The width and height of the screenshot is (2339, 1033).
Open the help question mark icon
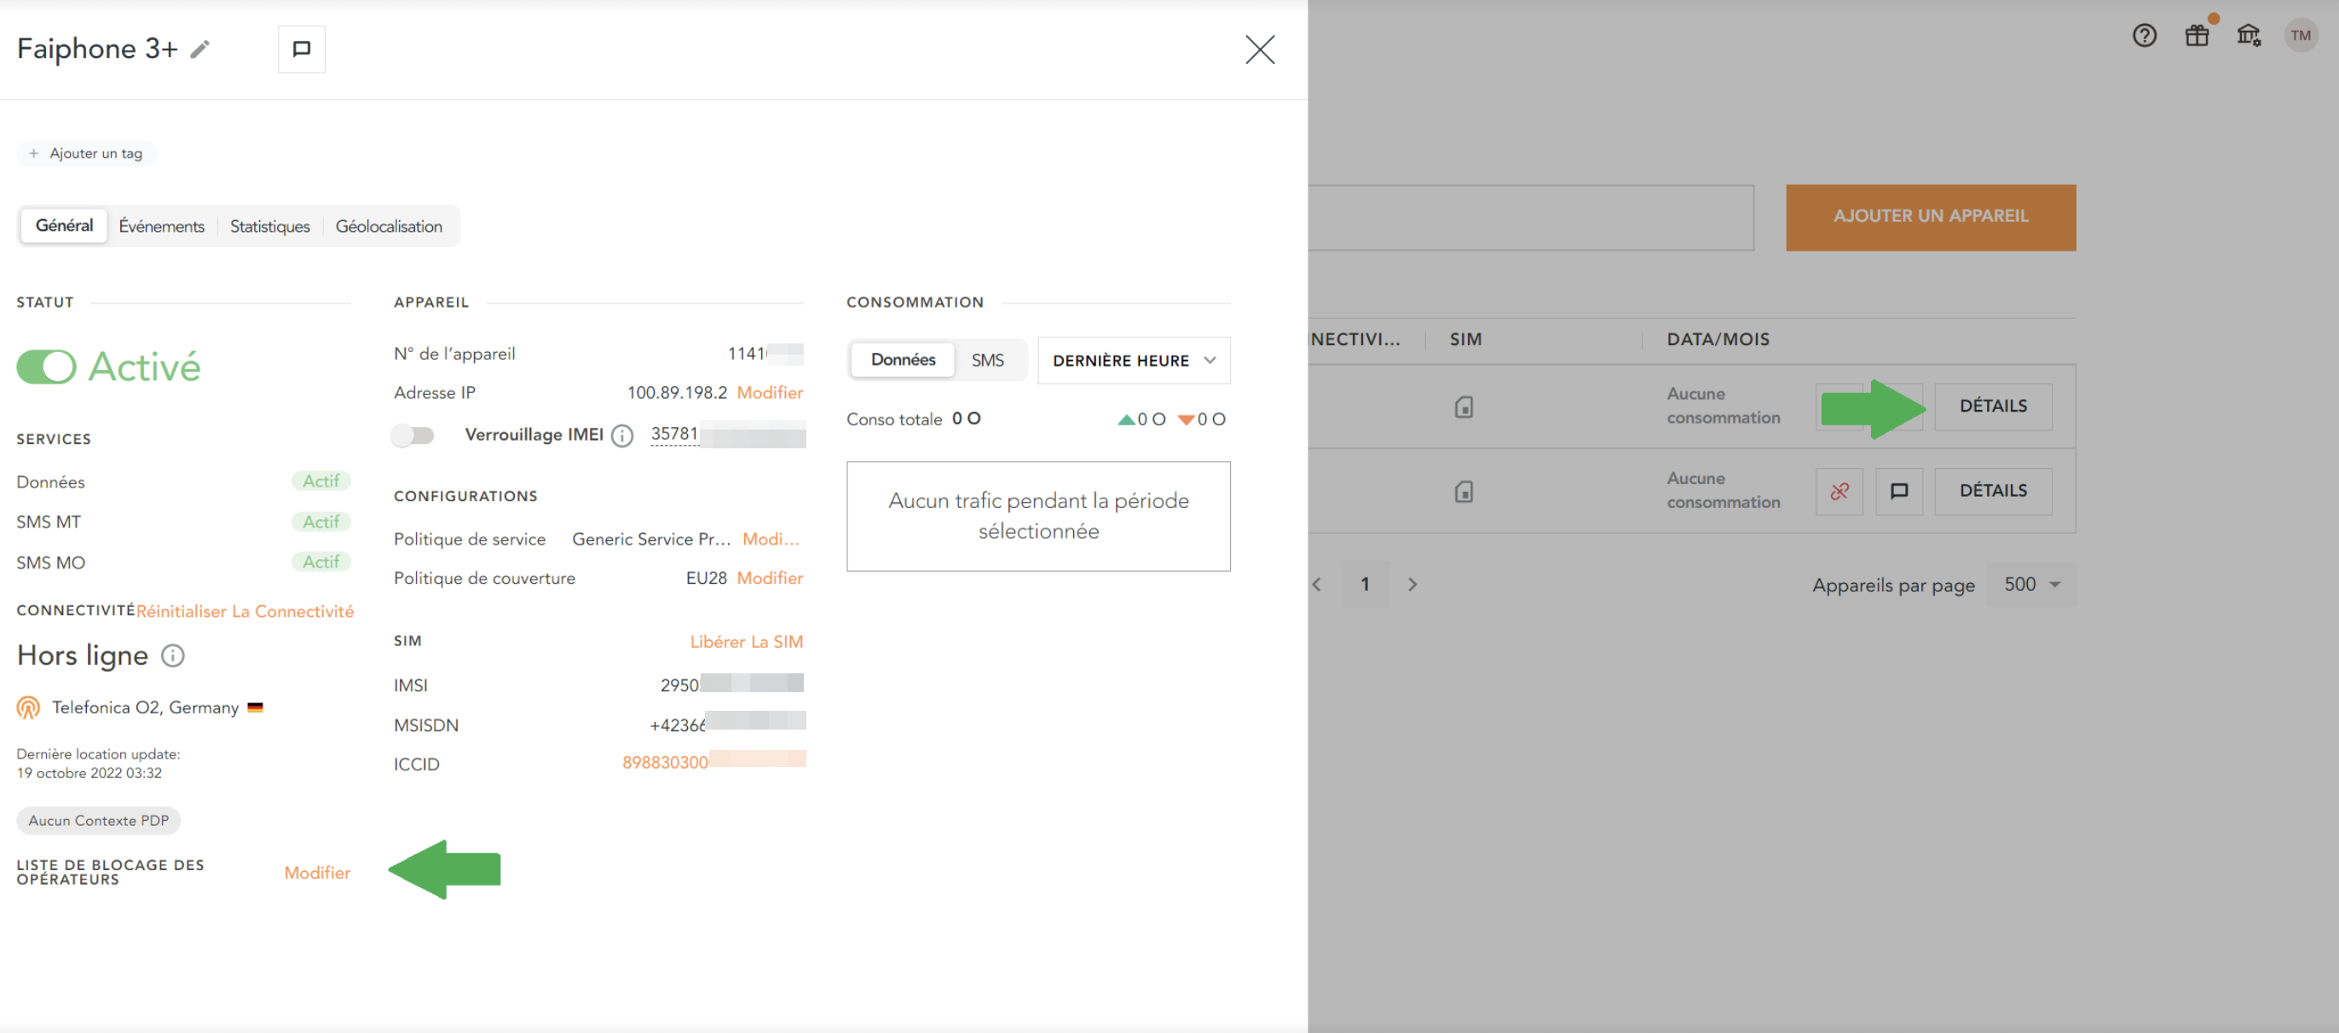tap(2144, 36)
